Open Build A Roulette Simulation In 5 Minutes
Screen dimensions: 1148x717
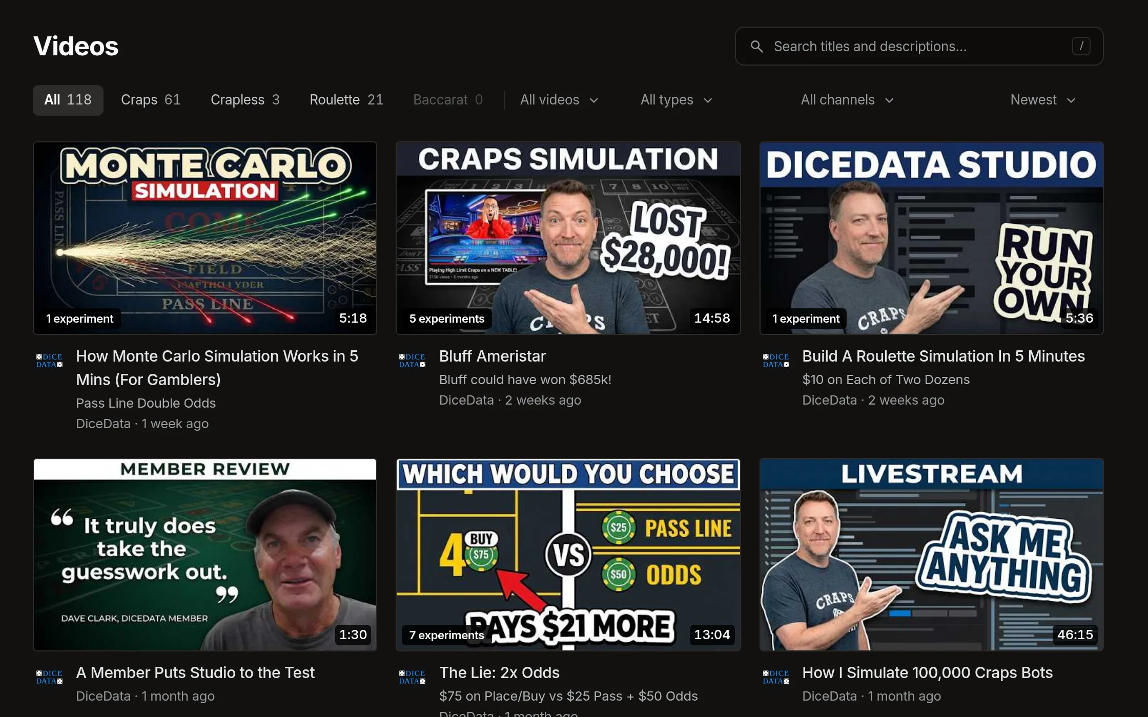pyautogui.click(x=944, y=356)
